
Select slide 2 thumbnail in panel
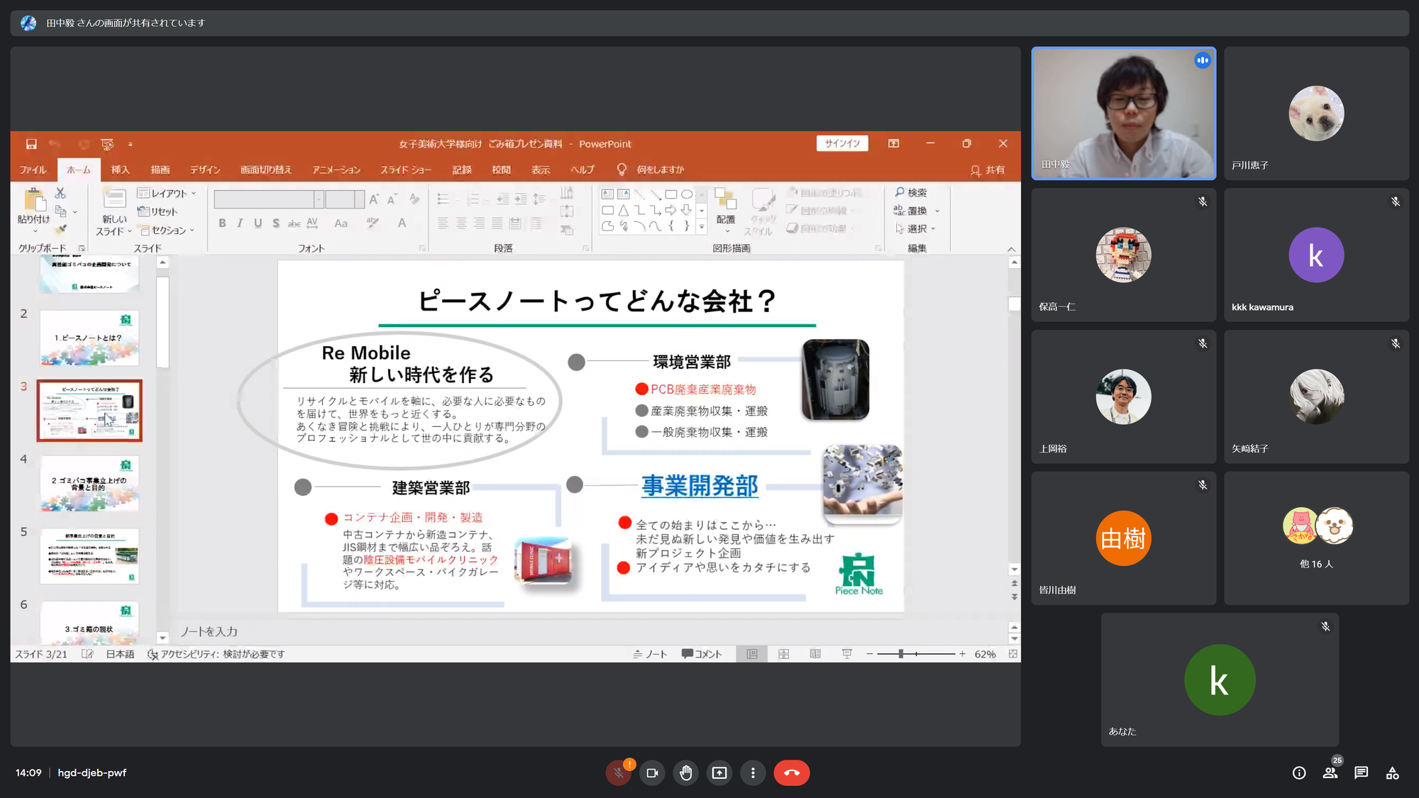[x=89, y=338]
